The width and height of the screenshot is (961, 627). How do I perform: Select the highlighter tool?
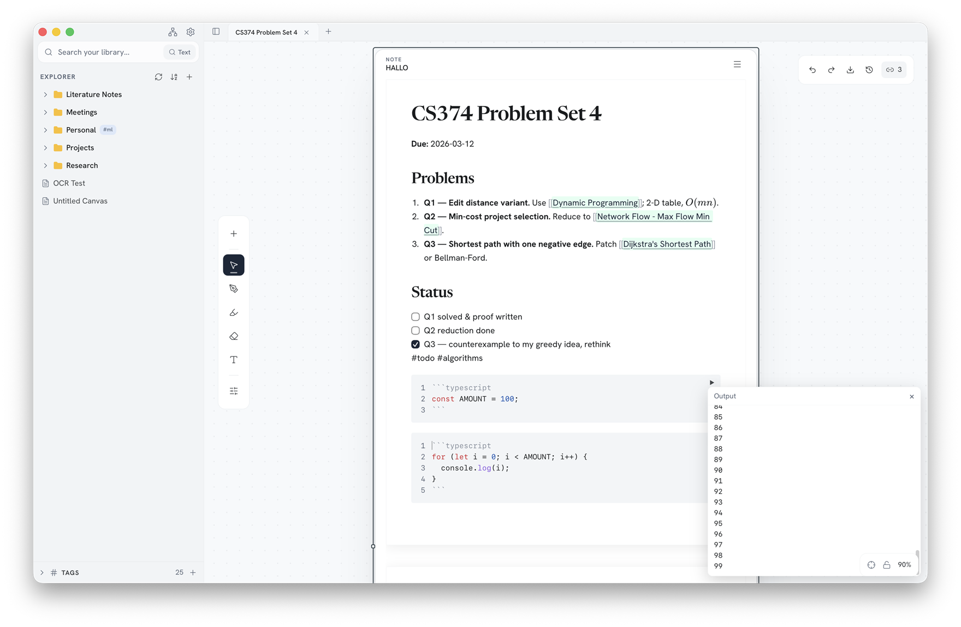(x=234, y=313)
